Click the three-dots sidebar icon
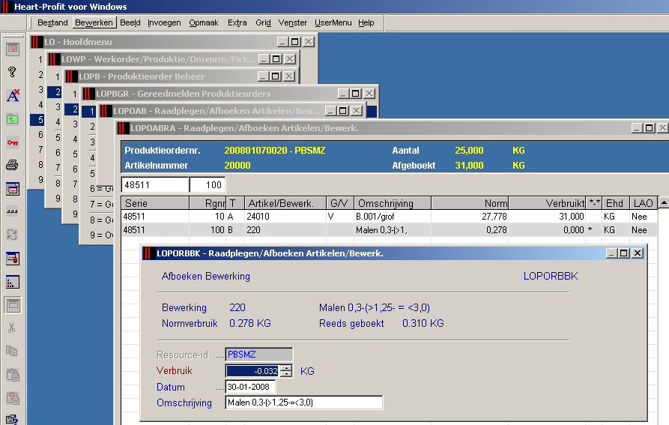 click(x=12, y=211)
